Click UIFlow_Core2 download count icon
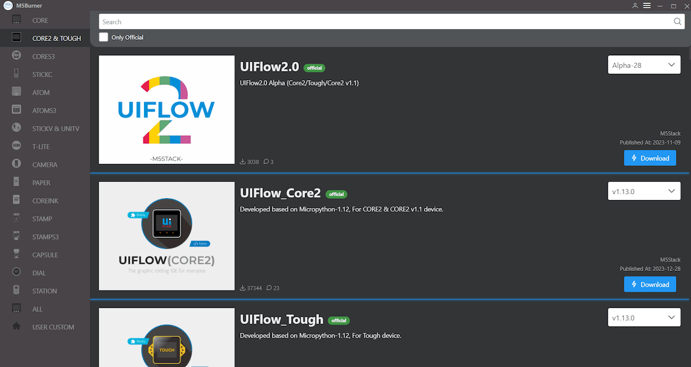691x367 pixels. (x=243, y=288)
